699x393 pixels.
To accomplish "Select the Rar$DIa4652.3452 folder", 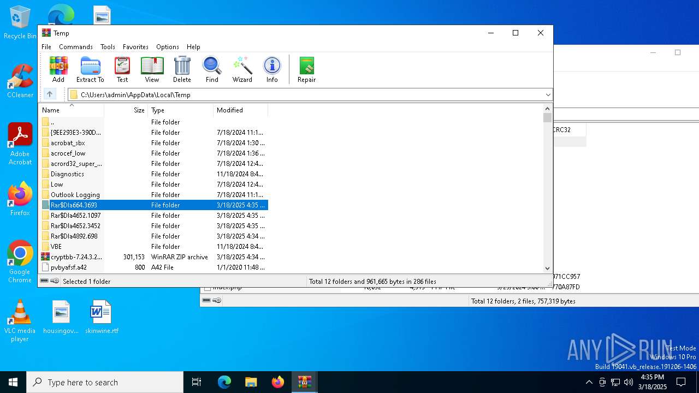I will (154, 226).
